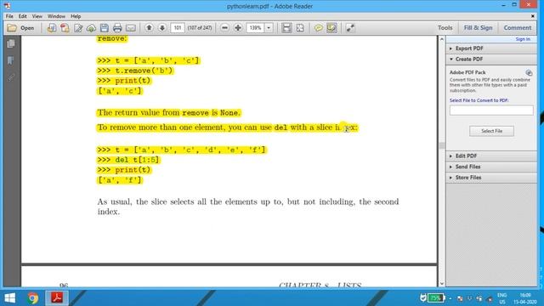Image resolution: width=544 pixels, height=306 pixels.
Task: Open the Edit menu
Action: [x=23, y=16]
